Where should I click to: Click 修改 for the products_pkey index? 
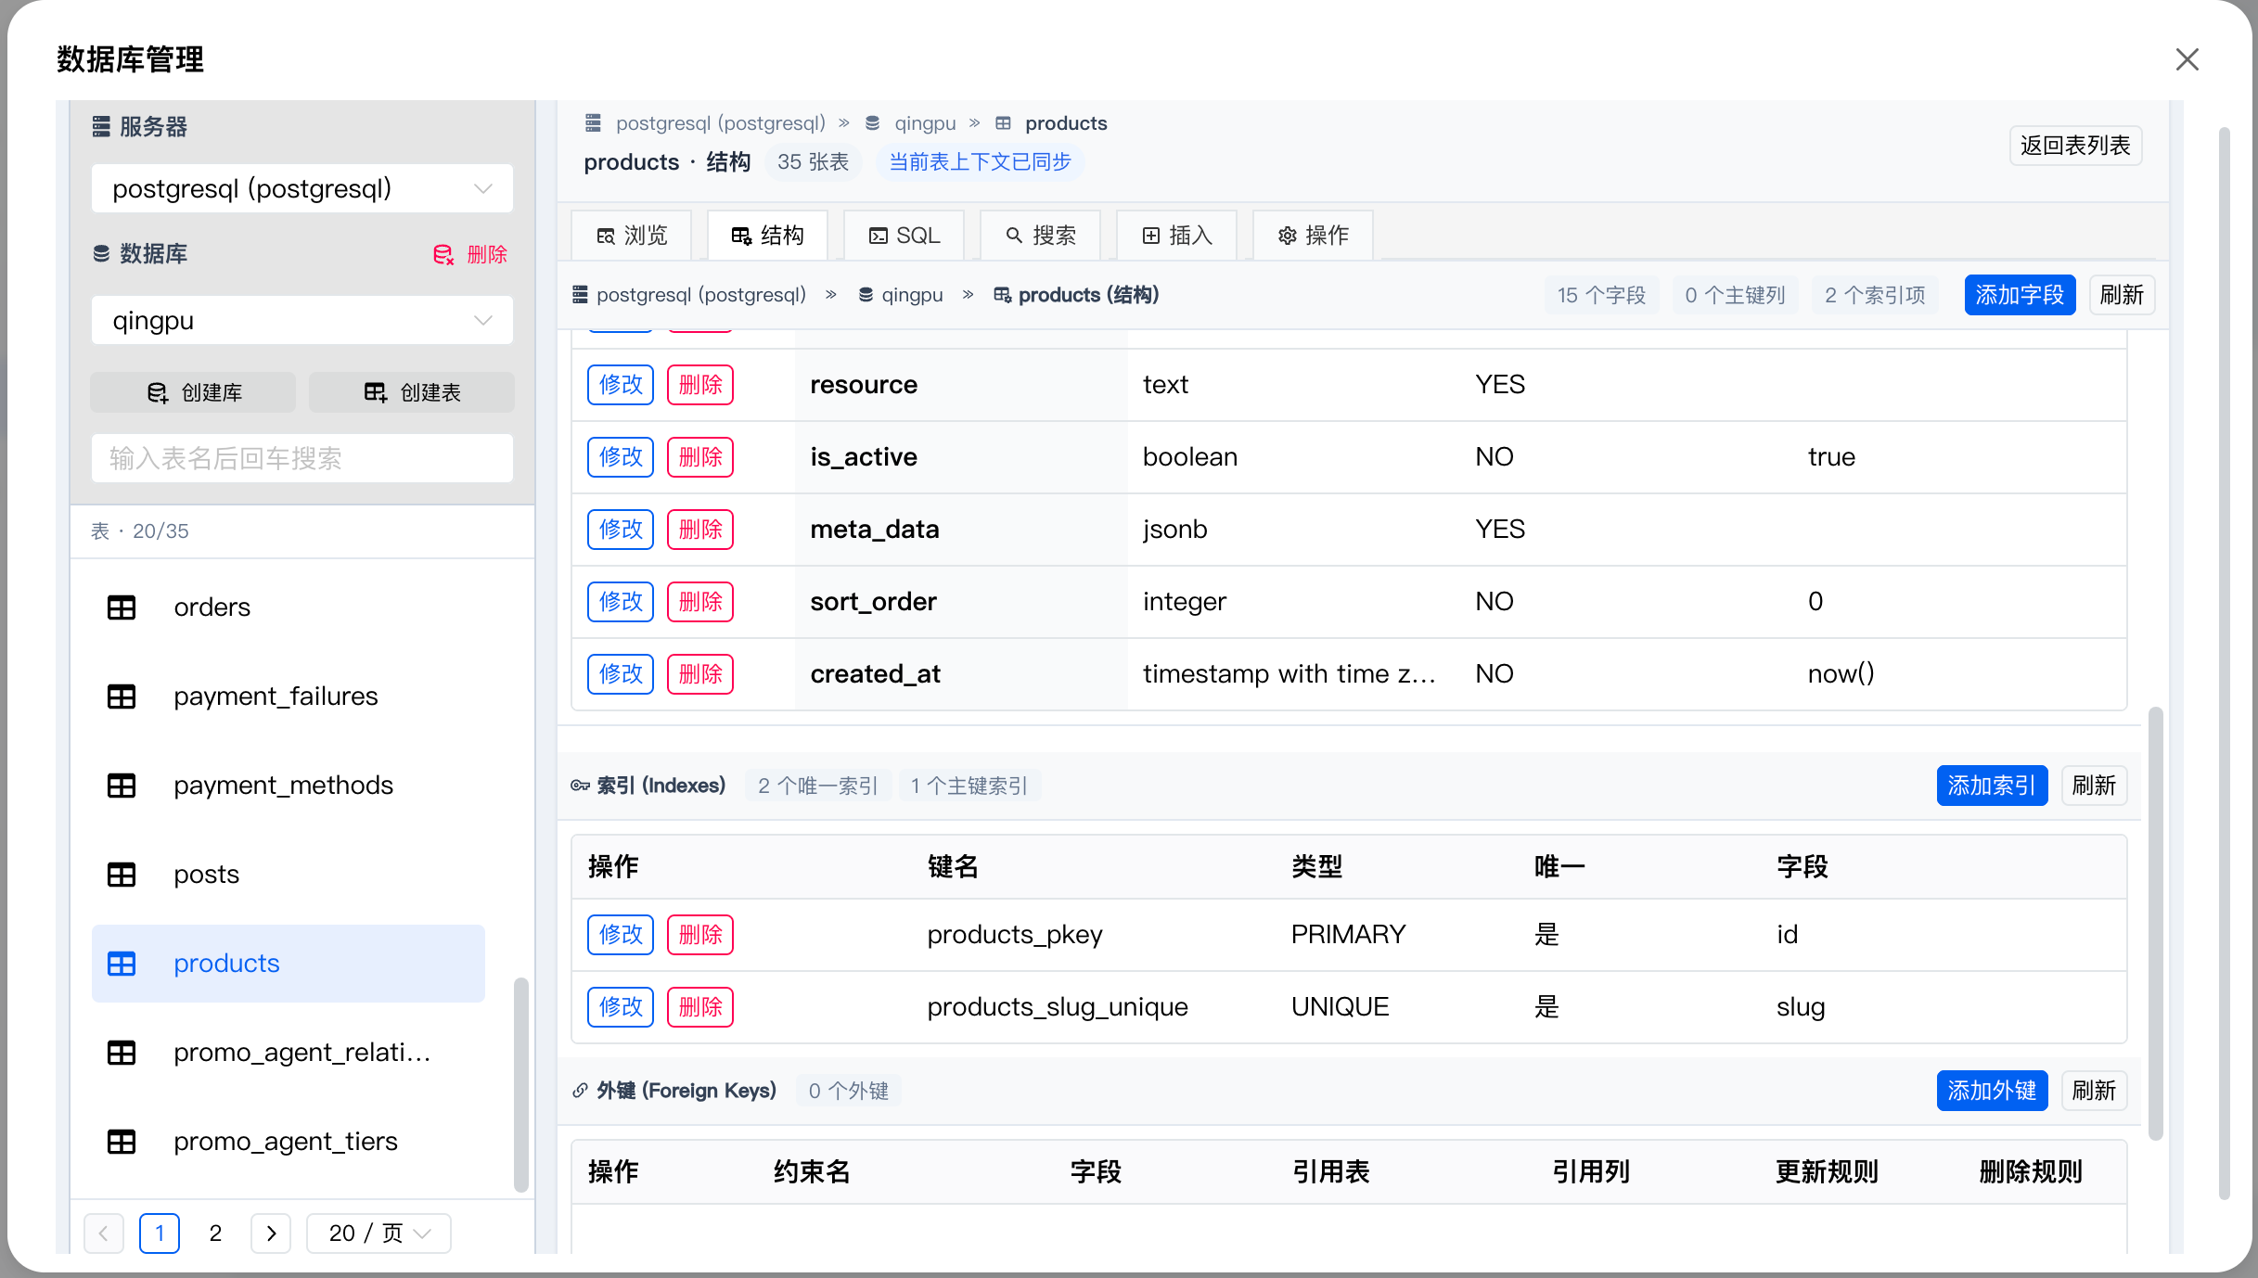621,935
